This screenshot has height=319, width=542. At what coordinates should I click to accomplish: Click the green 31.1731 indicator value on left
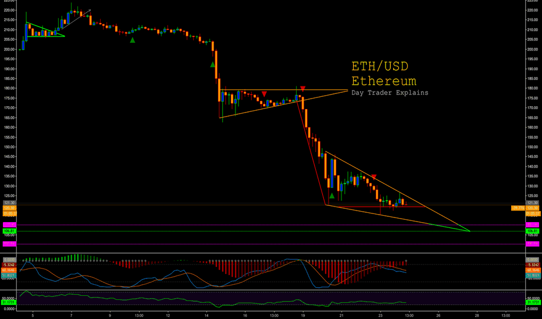[8, 302]
